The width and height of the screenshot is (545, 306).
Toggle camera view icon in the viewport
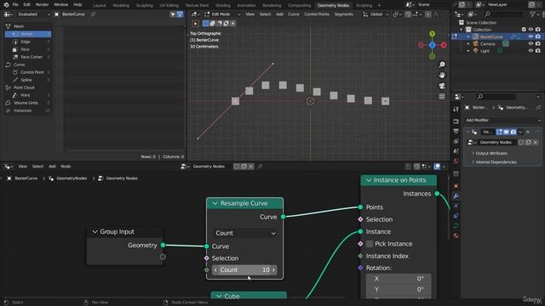click(x=442, y=86)
